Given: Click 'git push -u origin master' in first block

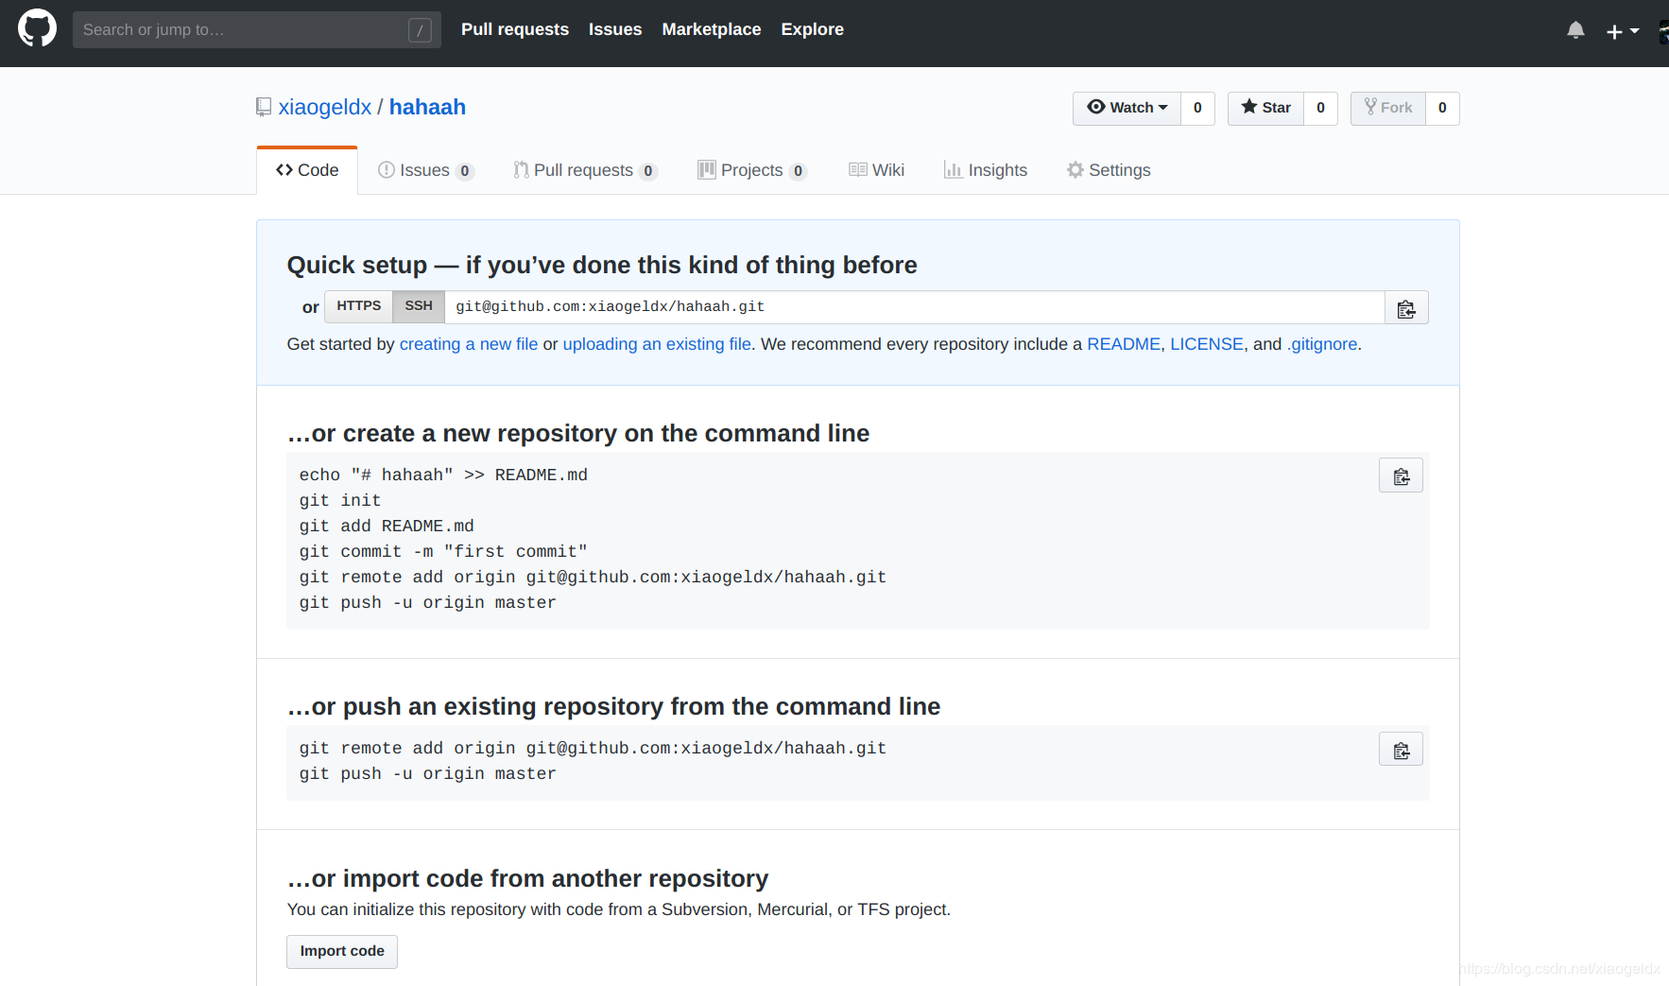Looking at the screenshot, I should click(428, 603).
